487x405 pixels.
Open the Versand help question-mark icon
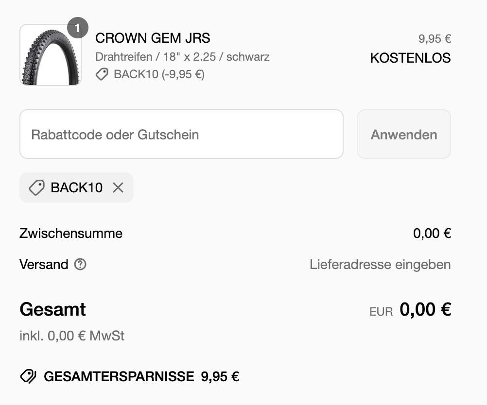80,265
